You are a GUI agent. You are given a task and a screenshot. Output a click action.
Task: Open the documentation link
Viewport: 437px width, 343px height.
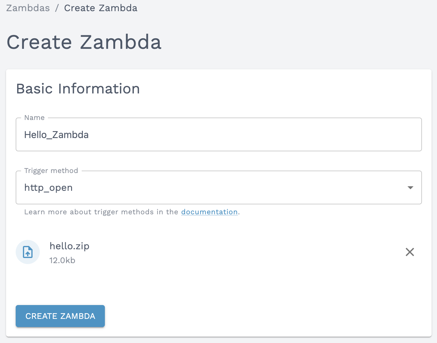coord(209,212)
